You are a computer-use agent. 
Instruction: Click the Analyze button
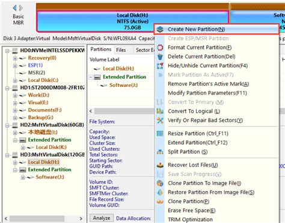(102, 218)
